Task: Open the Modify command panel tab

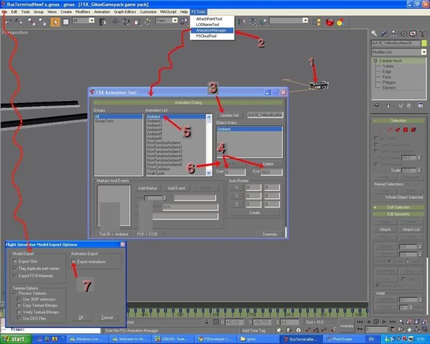Action: point(384,34)
